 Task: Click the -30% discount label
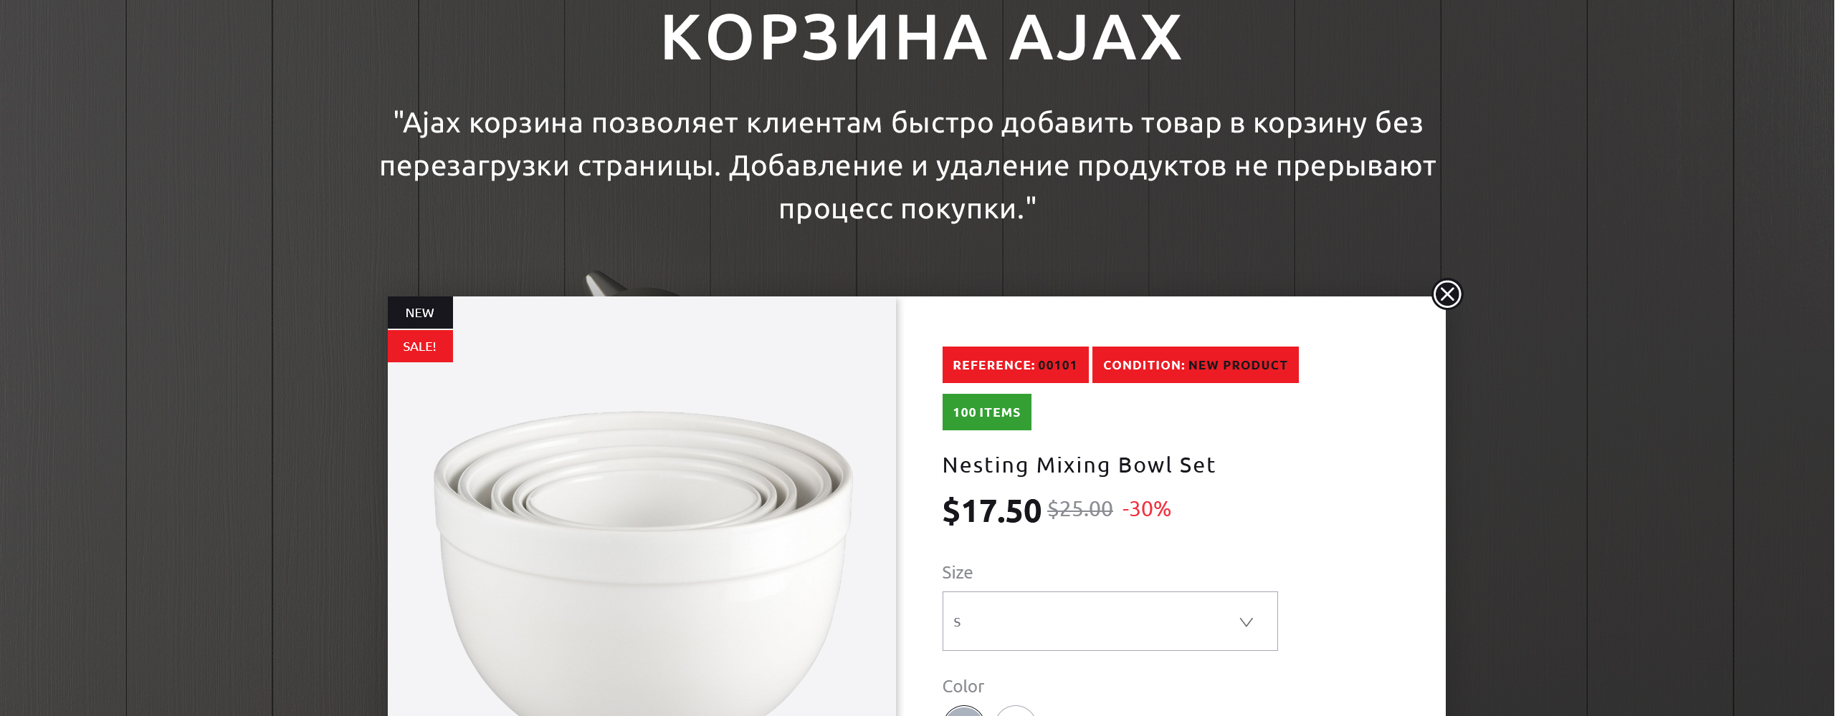1146,509
